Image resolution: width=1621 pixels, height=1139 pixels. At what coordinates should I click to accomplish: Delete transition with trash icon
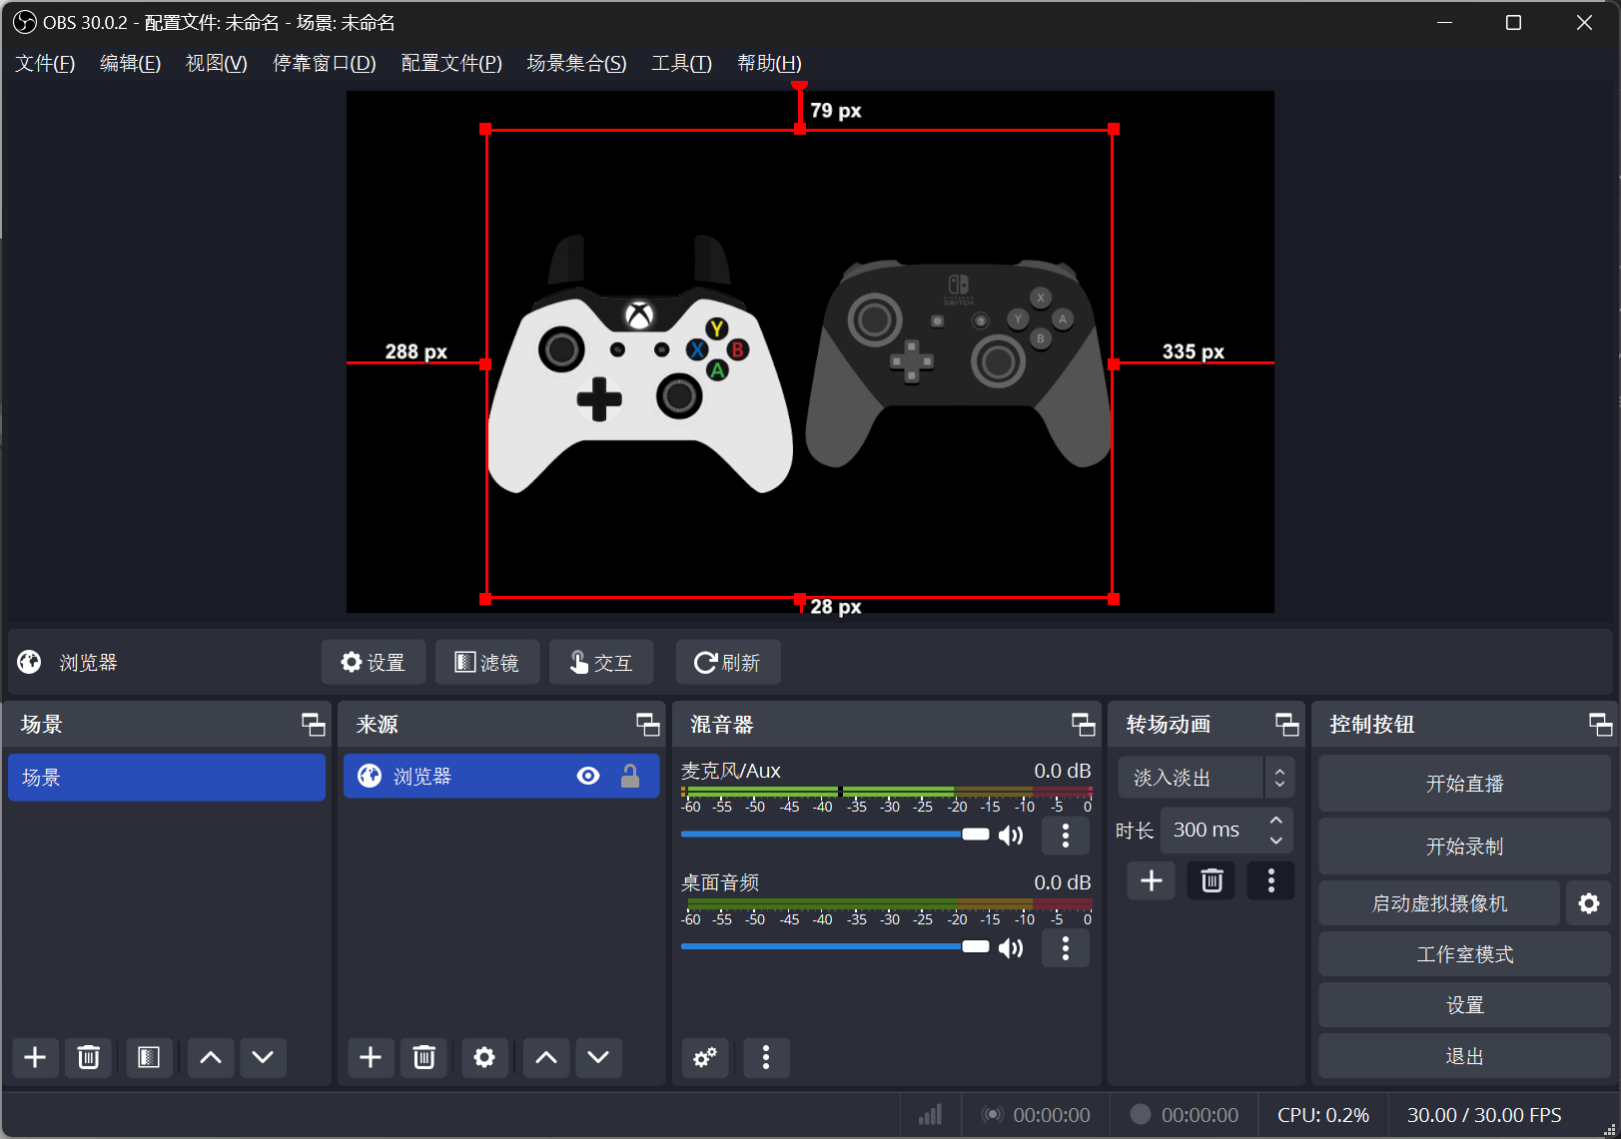[1212, 880]
